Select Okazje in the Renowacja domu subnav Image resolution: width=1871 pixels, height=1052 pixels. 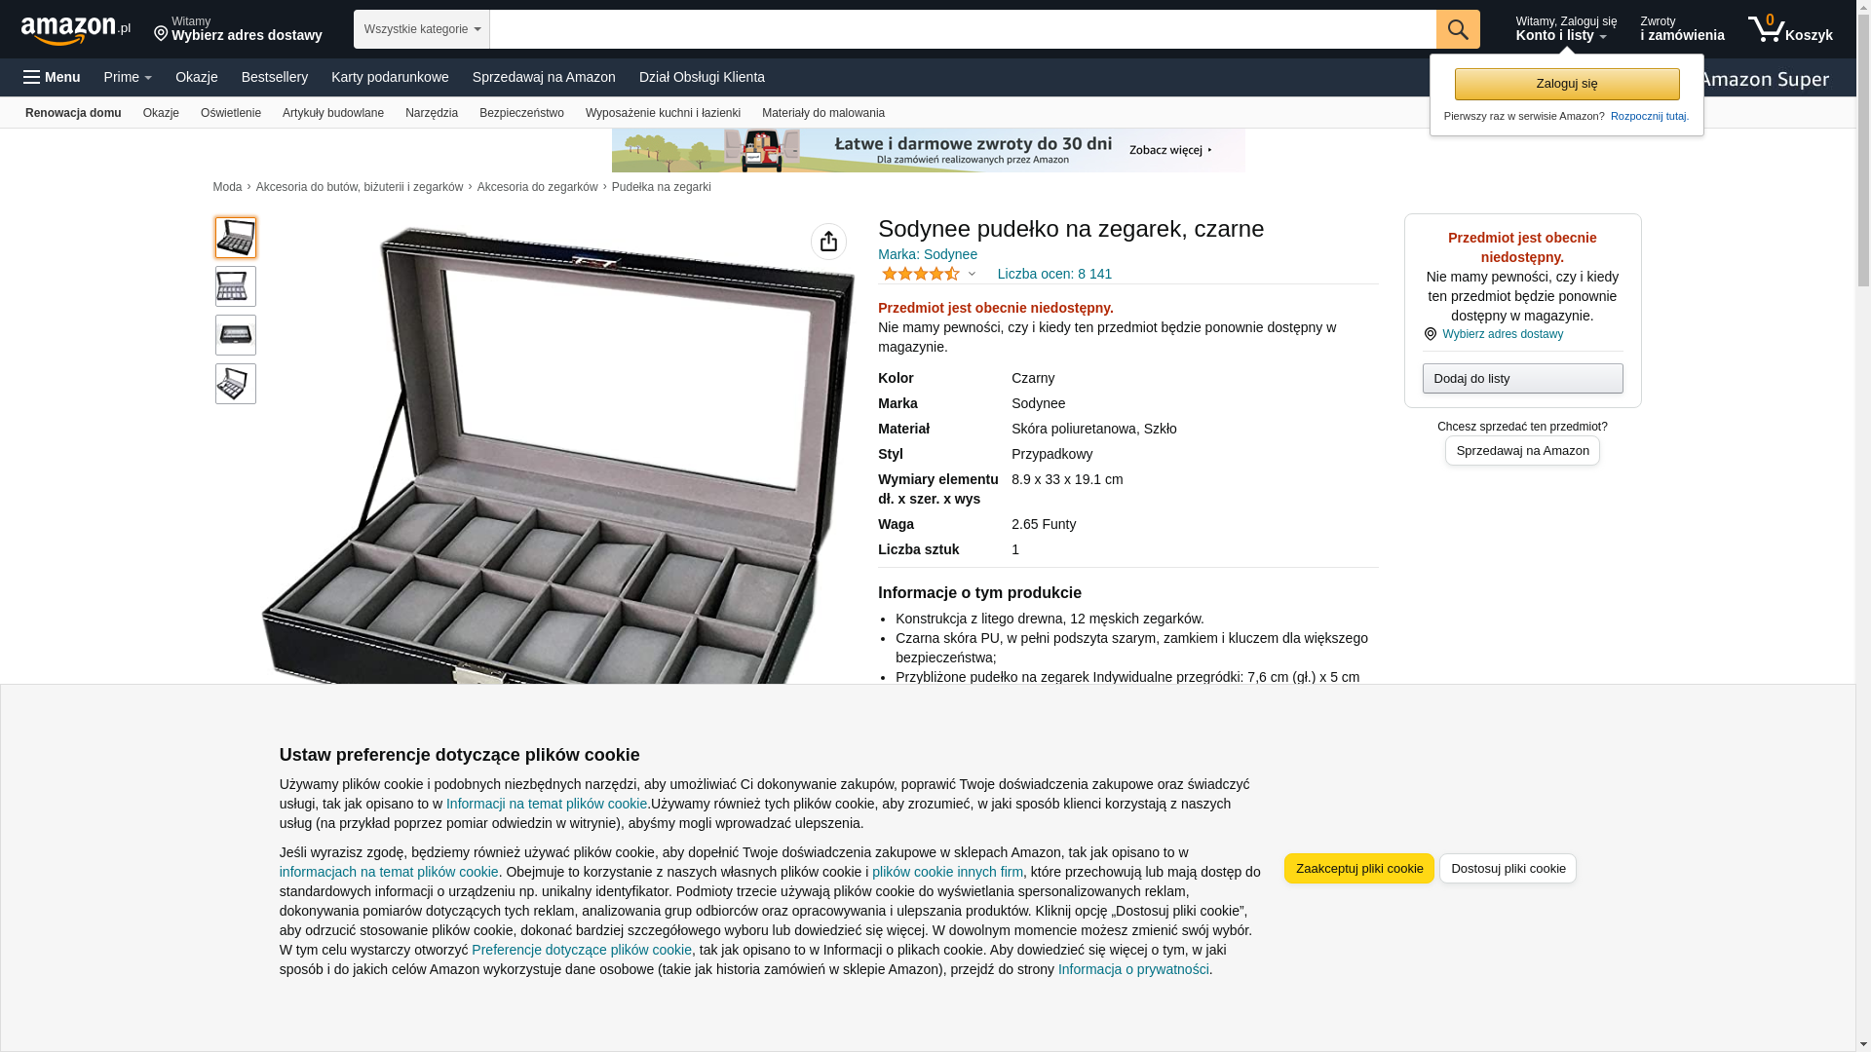pyautogui.click(x=161, y=113)
